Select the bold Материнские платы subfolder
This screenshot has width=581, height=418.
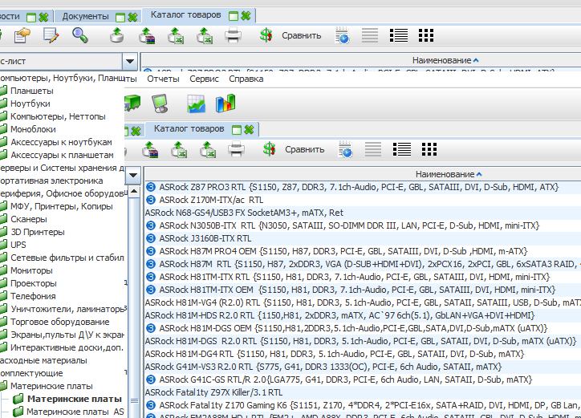pos(75,399)
